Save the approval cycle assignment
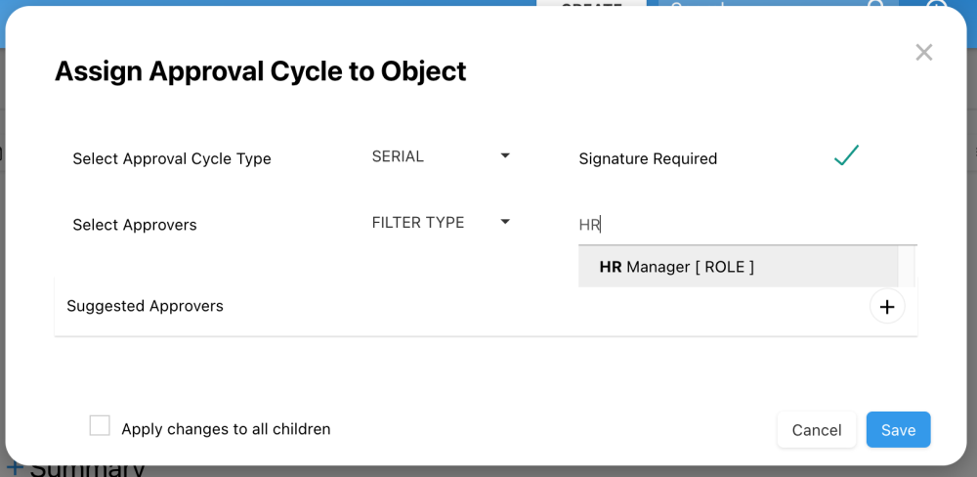 click(898, 430)
